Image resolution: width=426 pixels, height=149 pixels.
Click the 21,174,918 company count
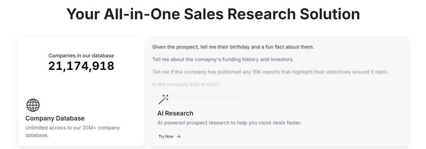81,66
